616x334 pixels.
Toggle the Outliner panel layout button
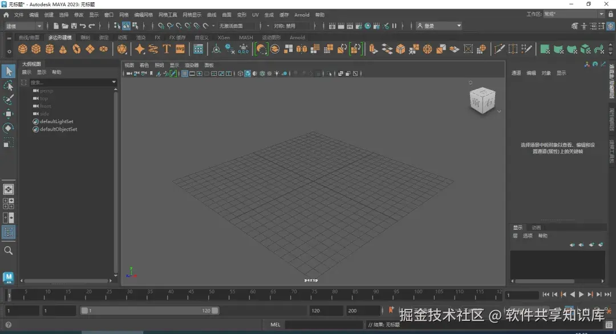9,232
